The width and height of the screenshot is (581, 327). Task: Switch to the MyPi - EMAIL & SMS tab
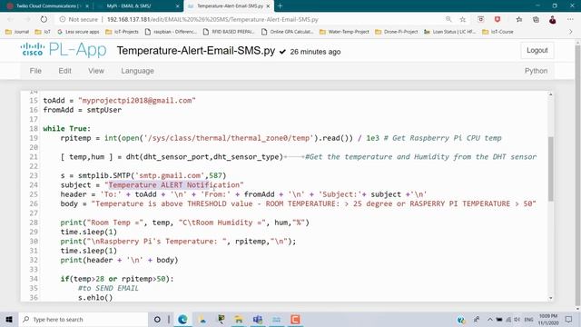[138, 6]
